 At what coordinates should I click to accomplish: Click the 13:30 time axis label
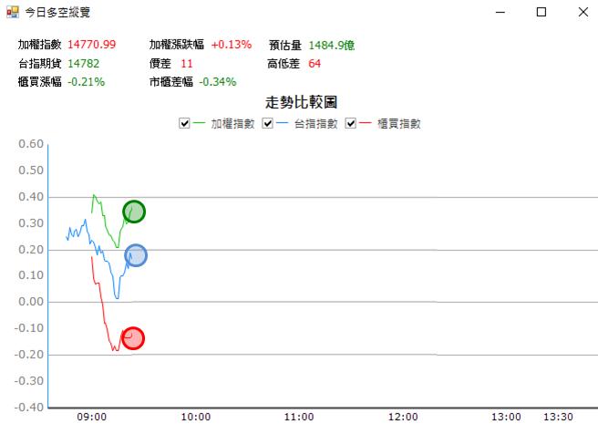coord(558,417)
